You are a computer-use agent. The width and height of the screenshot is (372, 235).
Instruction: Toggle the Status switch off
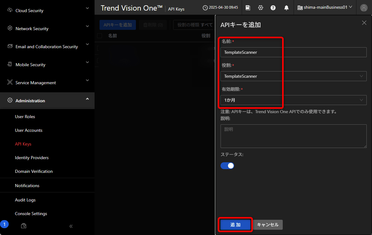[227, 165]
